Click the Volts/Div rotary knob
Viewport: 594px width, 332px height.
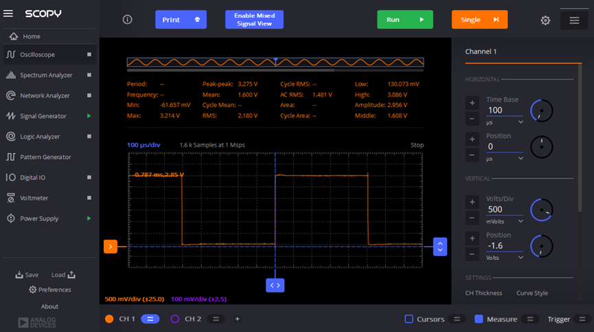click(x=542, y=210)
